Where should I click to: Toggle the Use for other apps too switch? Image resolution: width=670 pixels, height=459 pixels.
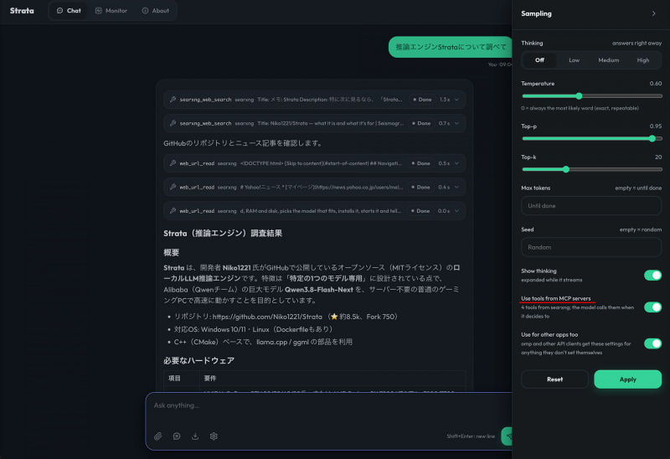[x=652, y=343]
